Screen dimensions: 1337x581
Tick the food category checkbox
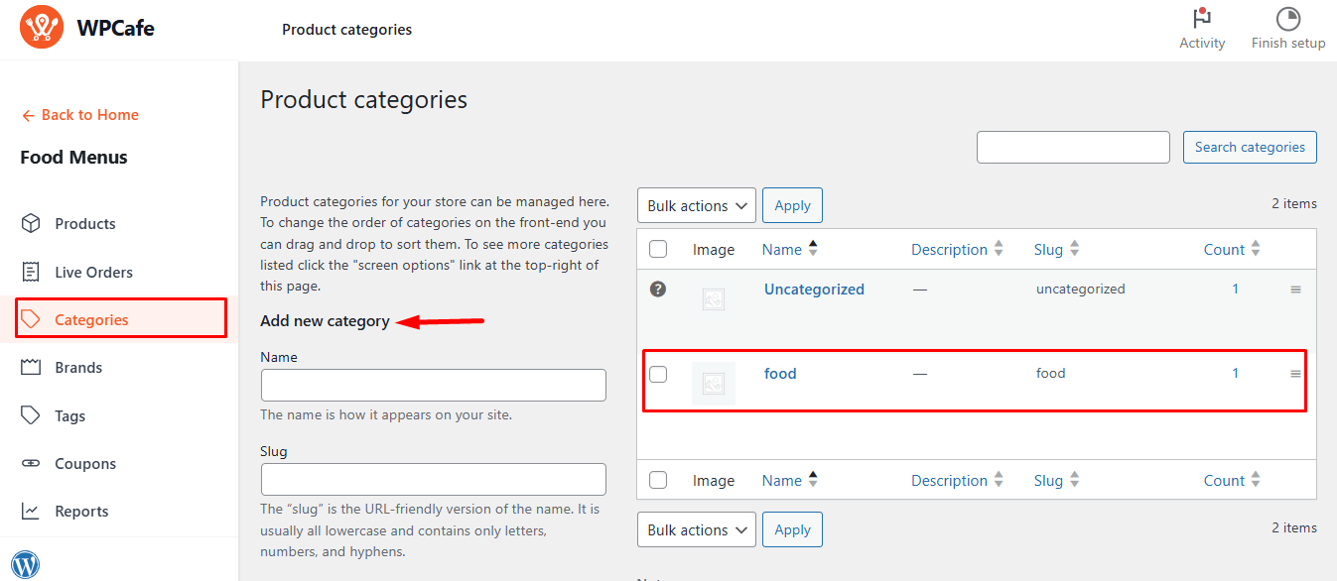[658, 374]
